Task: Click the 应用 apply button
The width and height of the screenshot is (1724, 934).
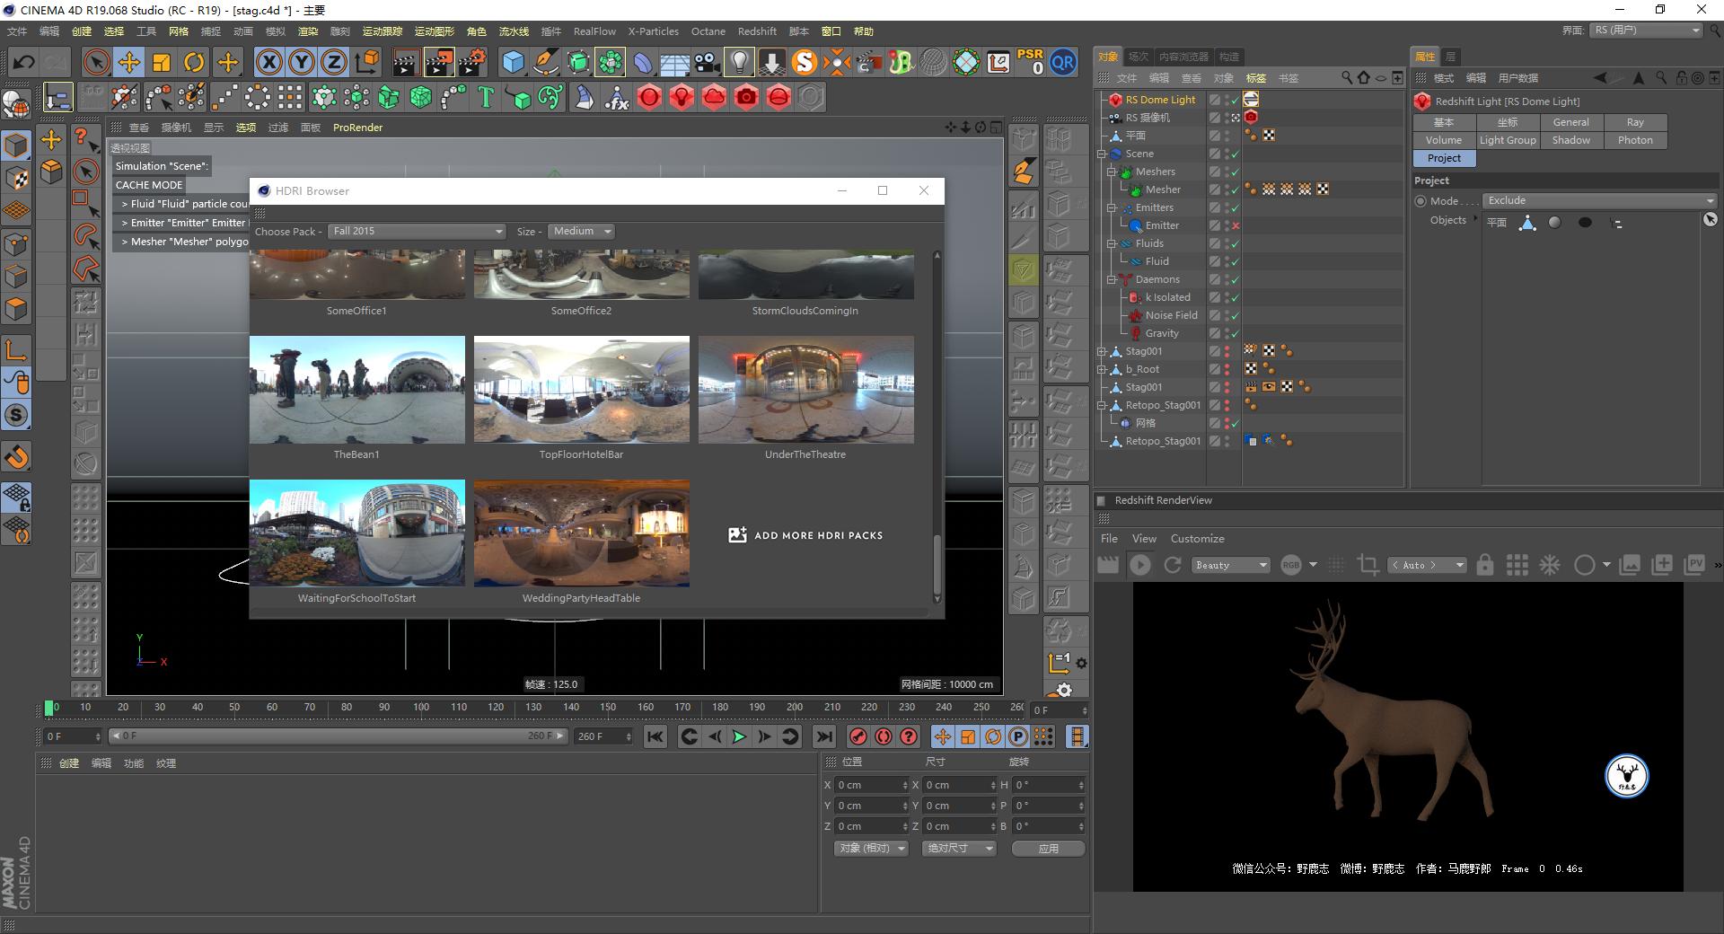Action: coord(1048,849)
